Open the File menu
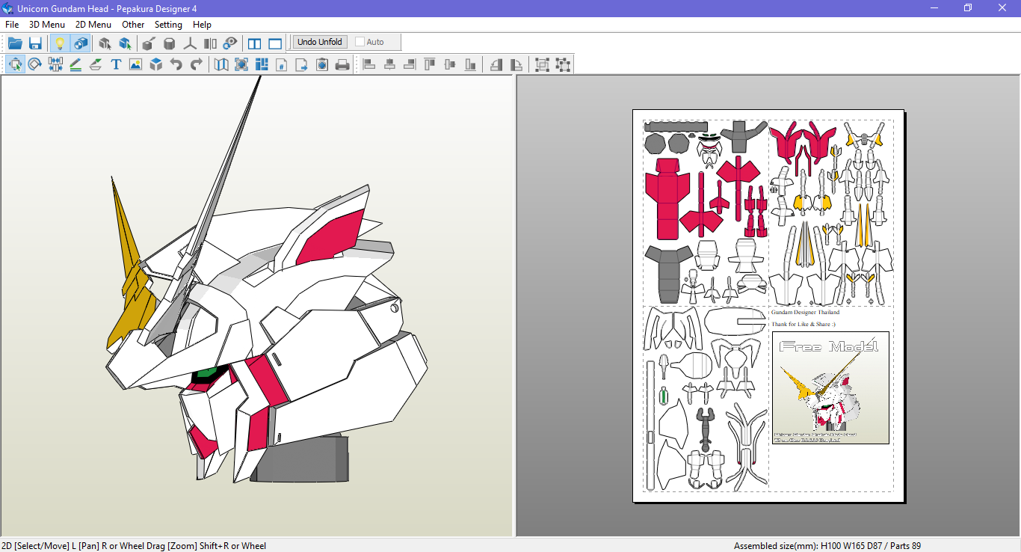Image resolution: width=1021 pixels, height=552 pixels. (x=12, y=24)
